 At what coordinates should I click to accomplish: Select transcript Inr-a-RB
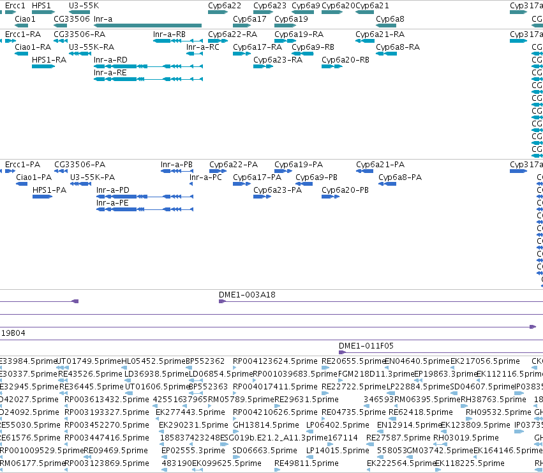(x=177, y=41)
